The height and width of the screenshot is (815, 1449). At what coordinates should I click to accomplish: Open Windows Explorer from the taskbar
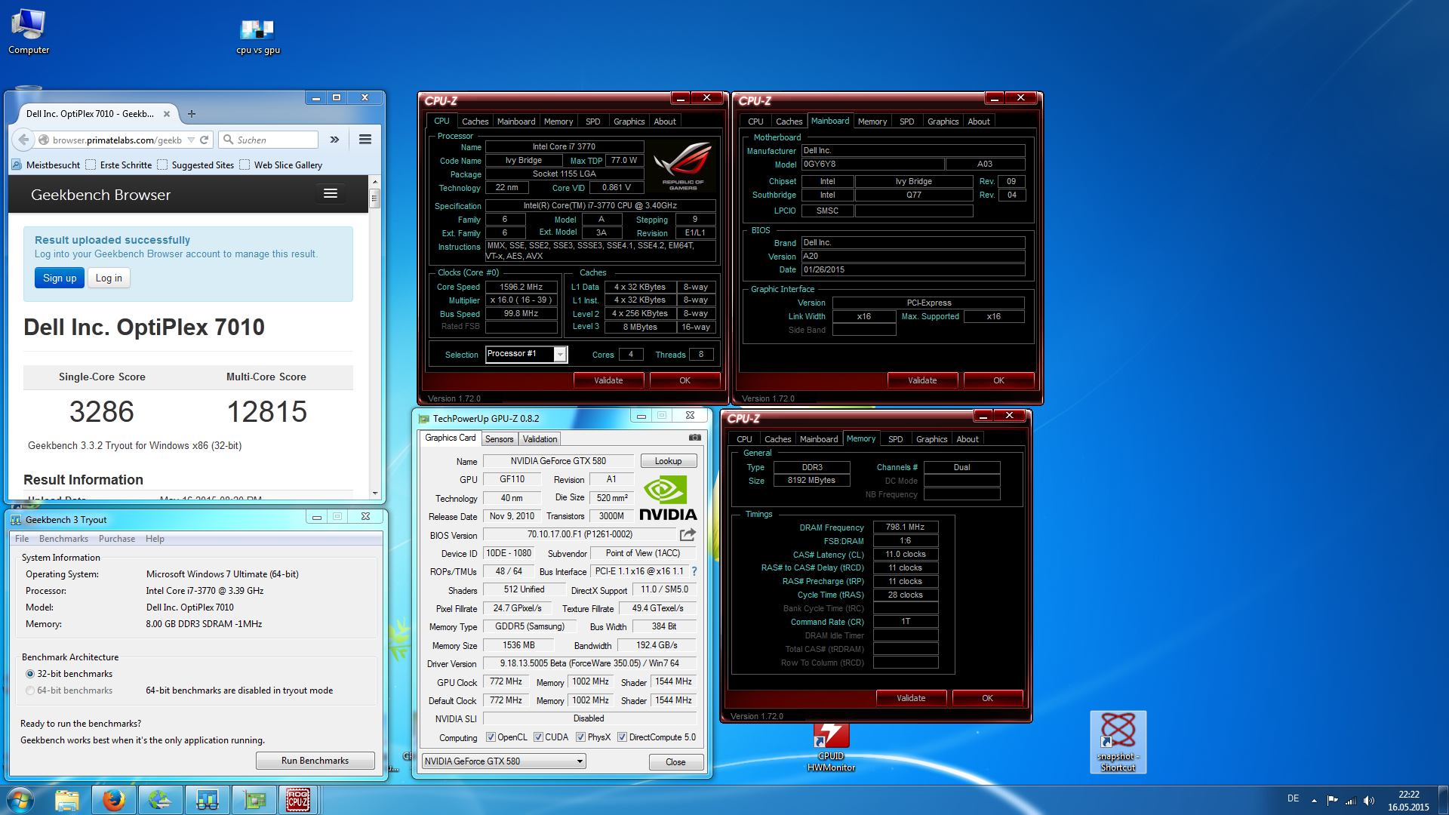coord(66,800)
